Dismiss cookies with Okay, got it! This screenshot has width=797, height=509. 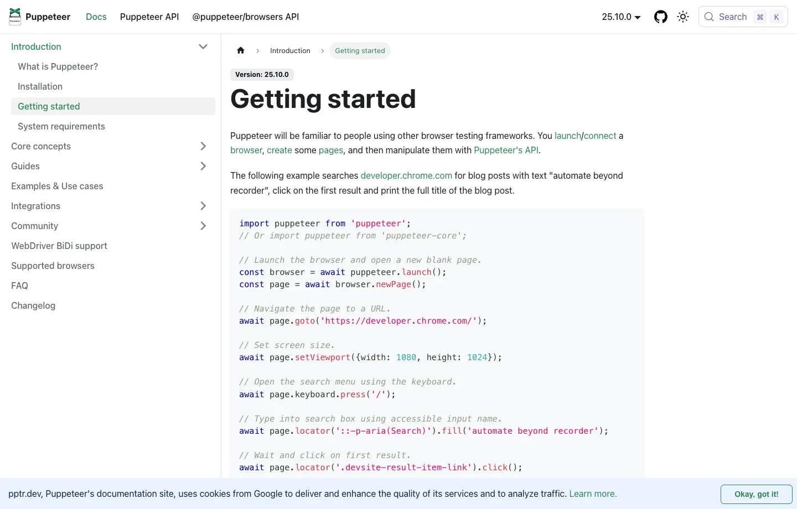757,494
